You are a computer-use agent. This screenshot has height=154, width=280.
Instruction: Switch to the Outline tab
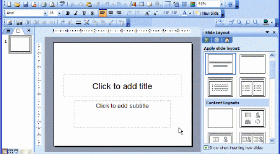pyautogui.click(x=8, y=31)
